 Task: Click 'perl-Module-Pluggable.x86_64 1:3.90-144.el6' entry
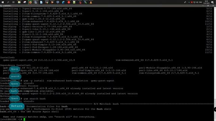(x=170, y=68)
